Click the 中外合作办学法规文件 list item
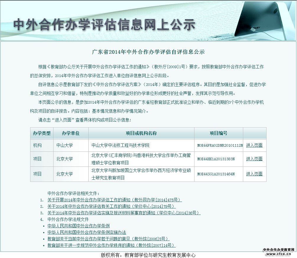 click(68, 219)
